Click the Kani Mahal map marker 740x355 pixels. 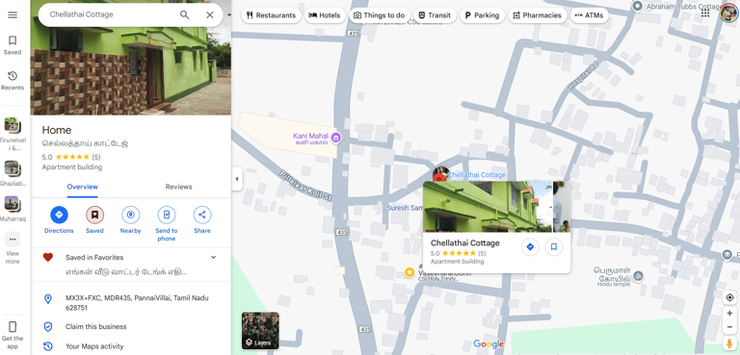(x=336, y=139)
